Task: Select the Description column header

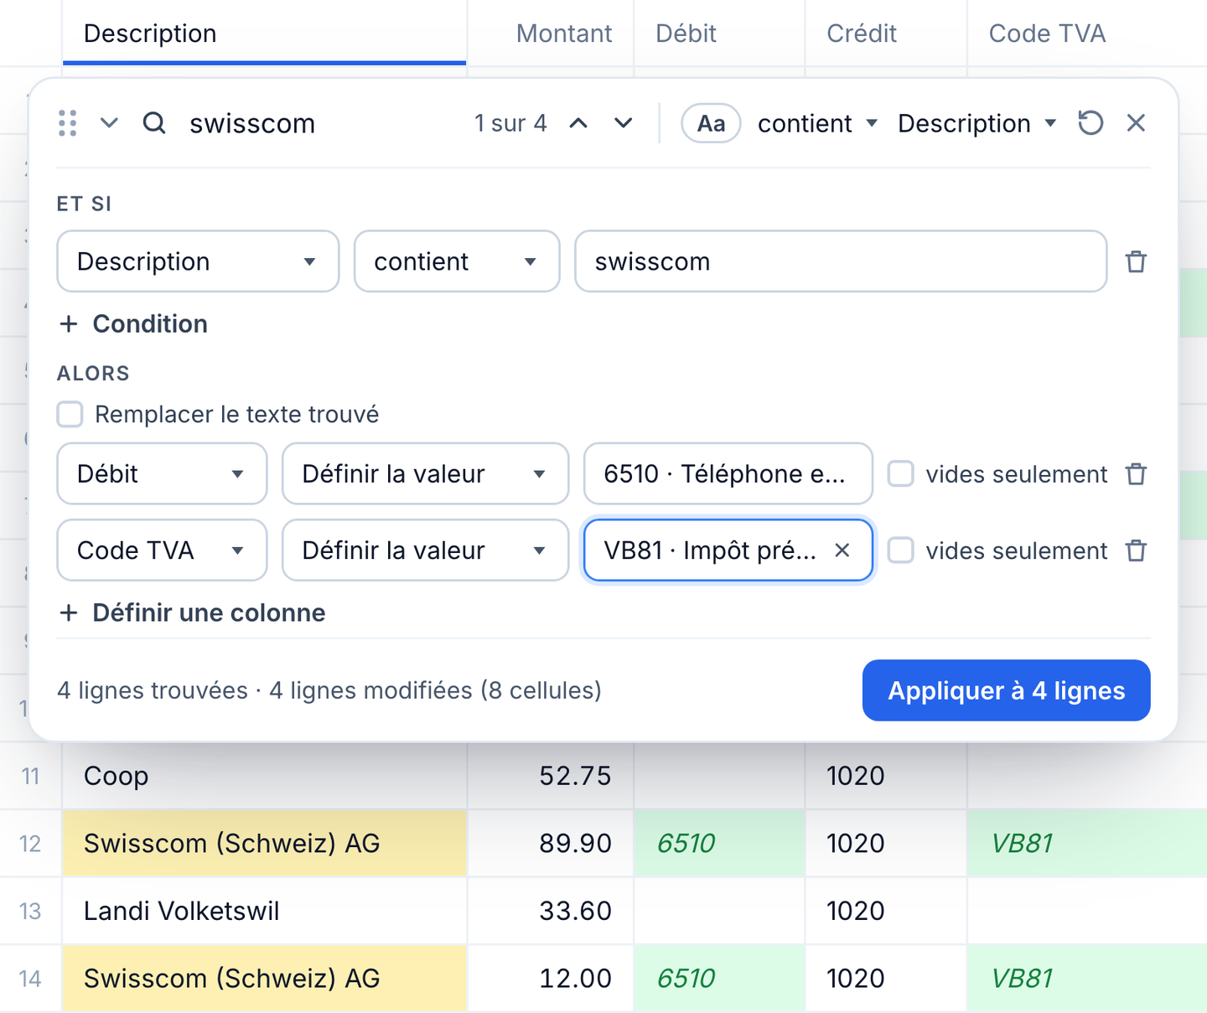Action: 264,34
